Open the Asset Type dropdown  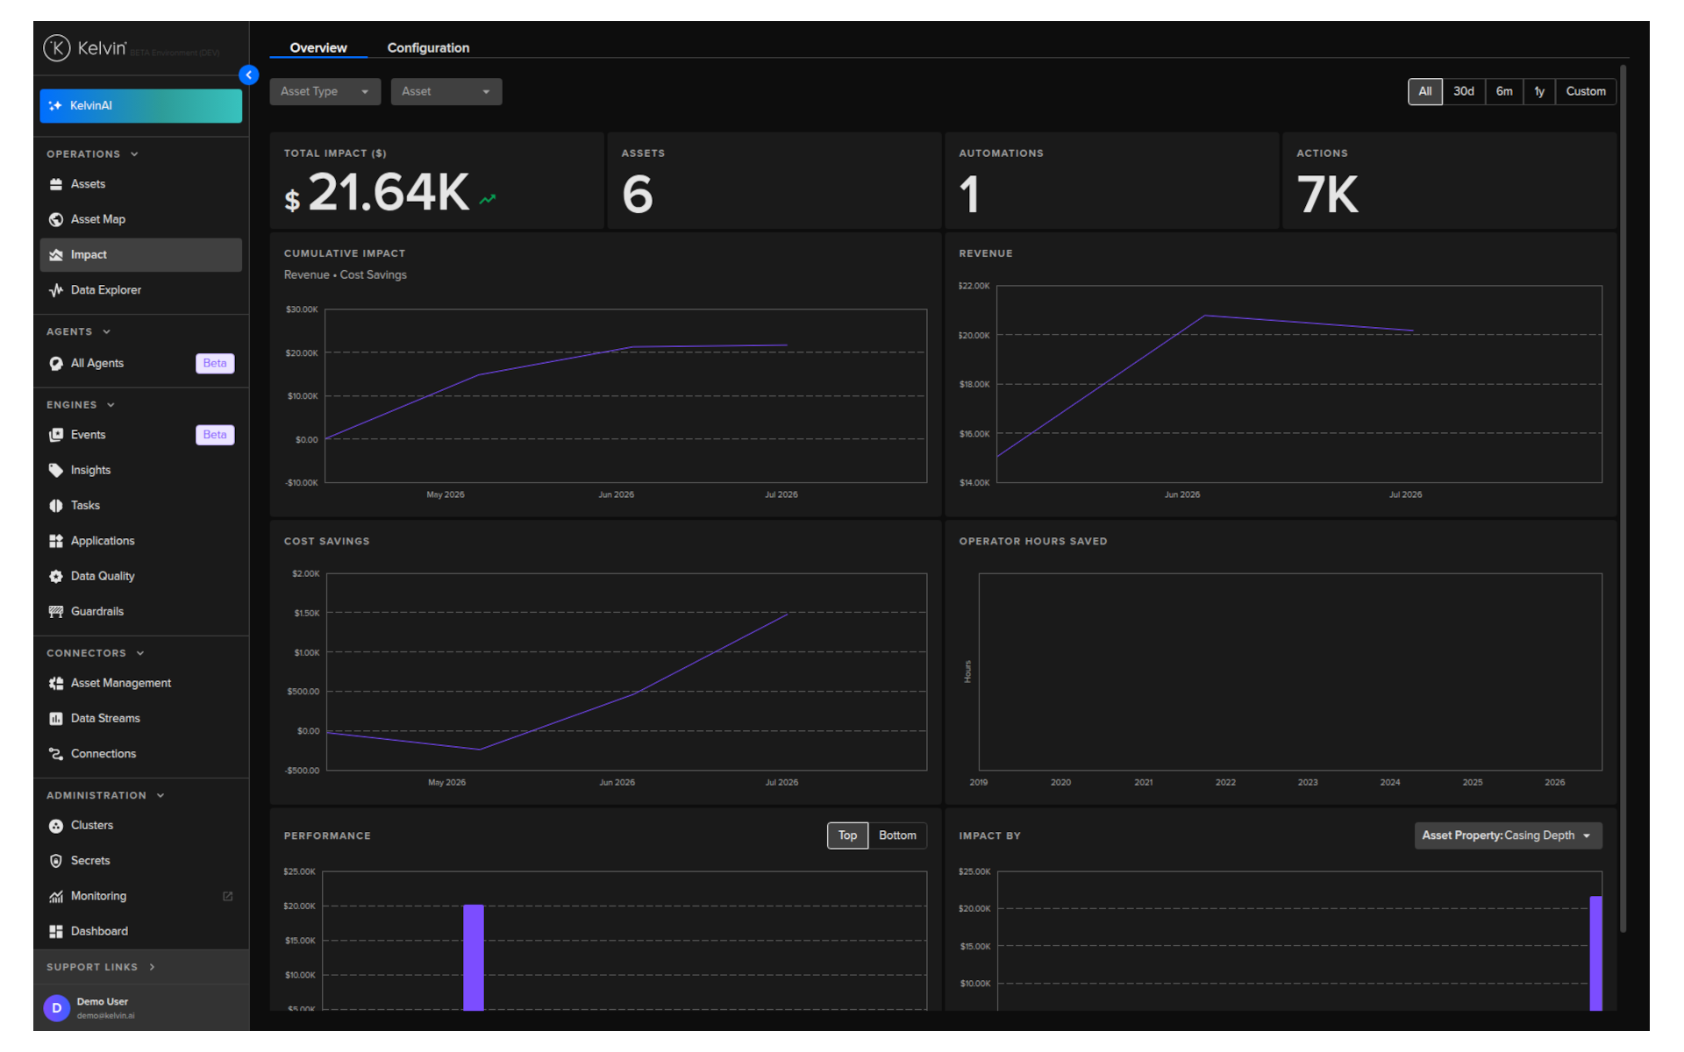coord(325,91)
